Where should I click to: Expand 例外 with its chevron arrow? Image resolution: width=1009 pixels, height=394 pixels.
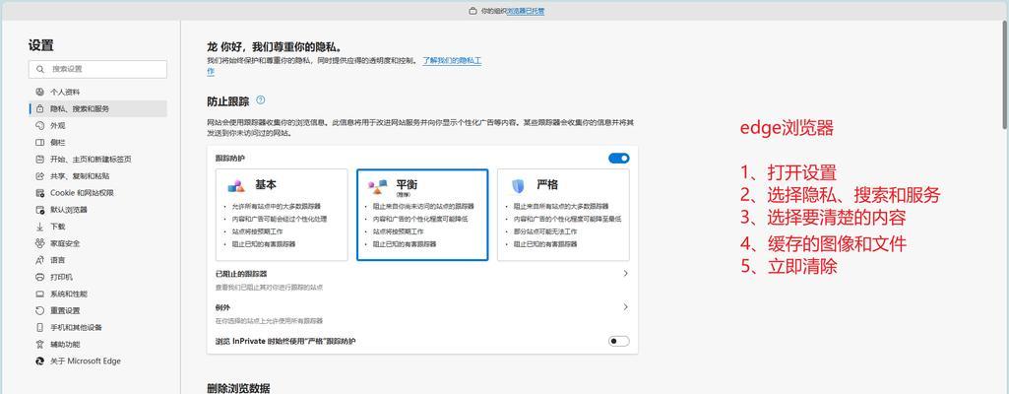[625, 307]
